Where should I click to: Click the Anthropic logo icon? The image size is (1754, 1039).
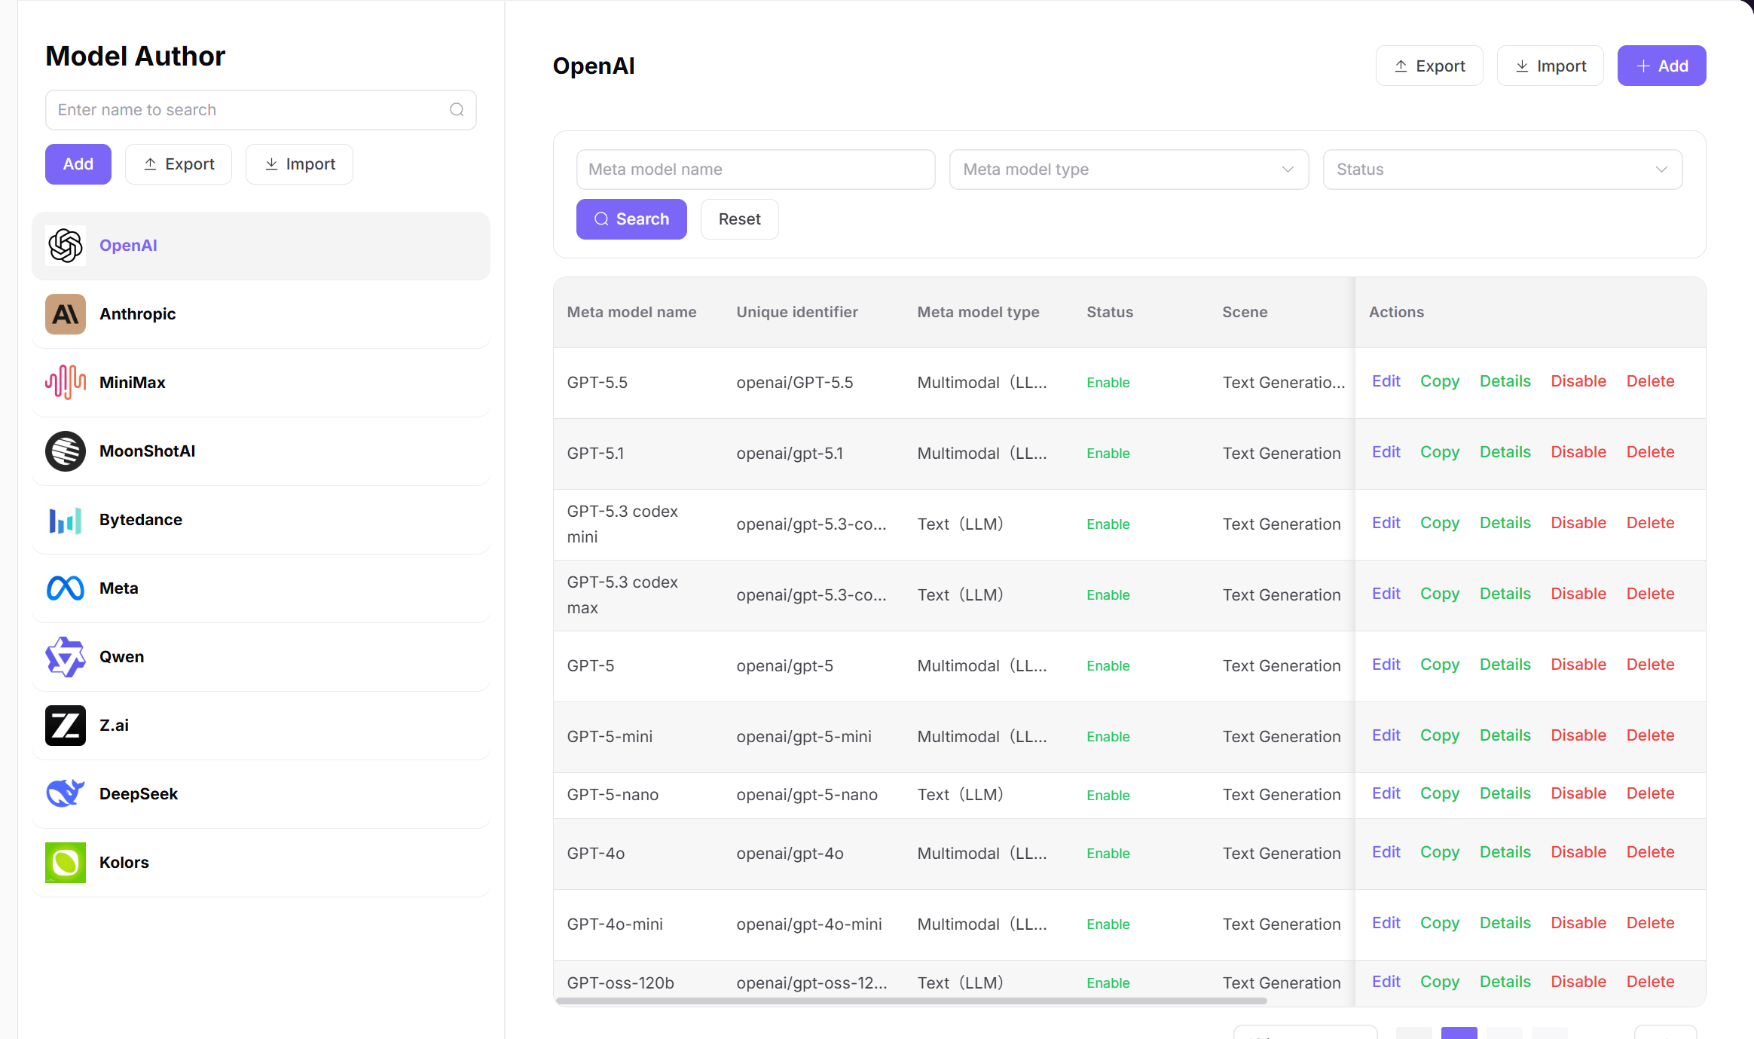tap(66, 314)
